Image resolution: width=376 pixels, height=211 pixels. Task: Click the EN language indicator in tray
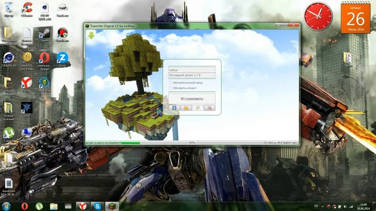(x=316, y=206)
